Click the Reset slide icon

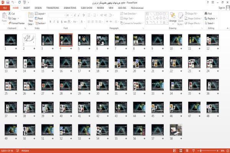pyautogui.click(x=39, y=18)
